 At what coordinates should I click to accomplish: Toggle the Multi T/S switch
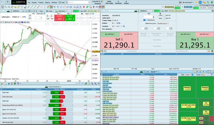[x=83, y=14]
